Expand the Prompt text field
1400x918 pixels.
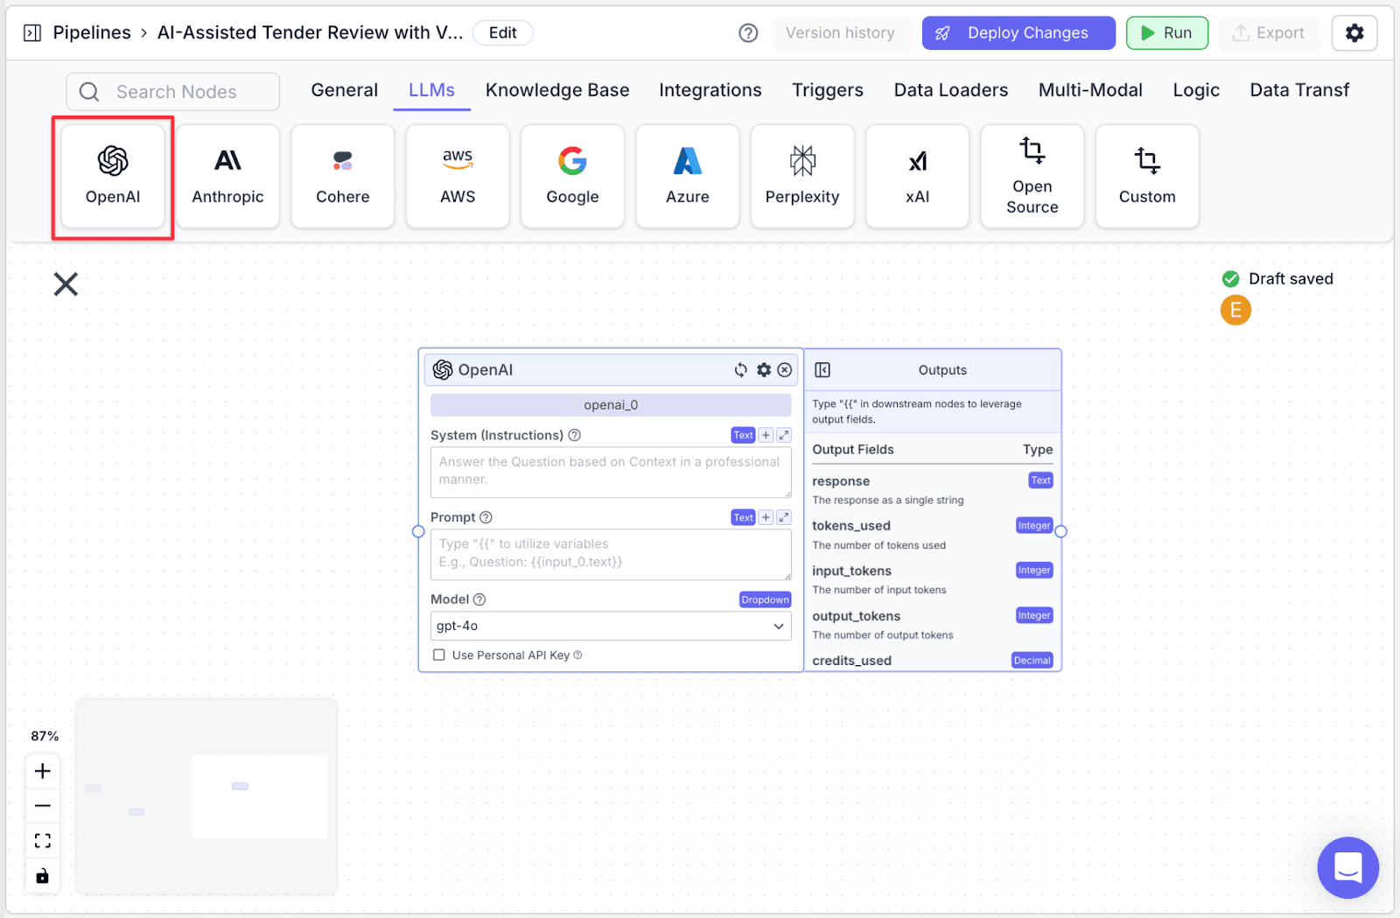[784, 517]
